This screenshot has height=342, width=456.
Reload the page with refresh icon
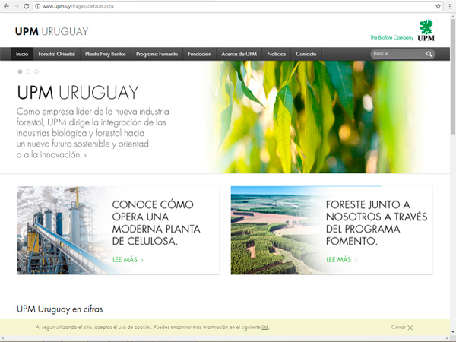pyautogui.click(x=27, y=6)
